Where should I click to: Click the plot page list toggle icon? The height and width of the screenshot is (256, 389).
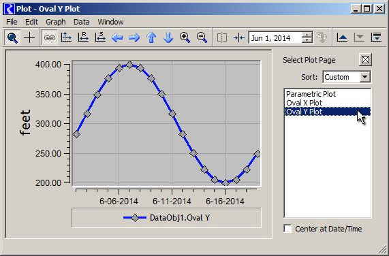pos(376,37)
